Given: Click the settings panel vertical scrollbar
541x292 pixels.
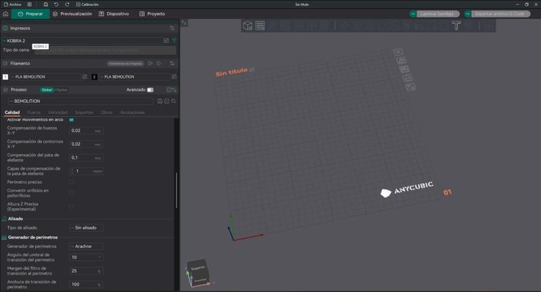Looking at the screenshot, I should [x=177, y=191].
